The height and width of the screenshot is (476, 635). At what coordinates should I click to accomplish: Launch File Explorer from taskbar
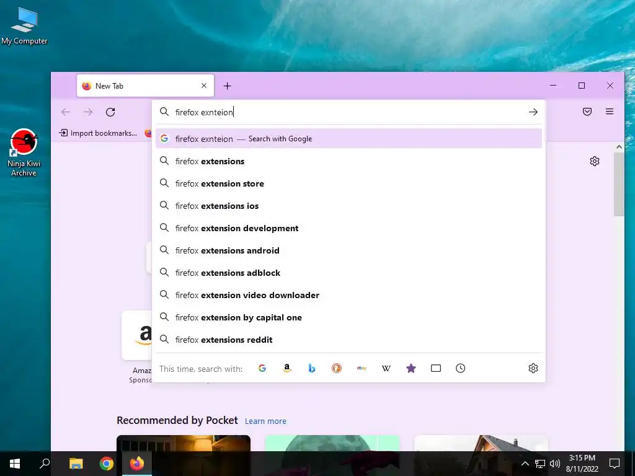click(76, 464)
